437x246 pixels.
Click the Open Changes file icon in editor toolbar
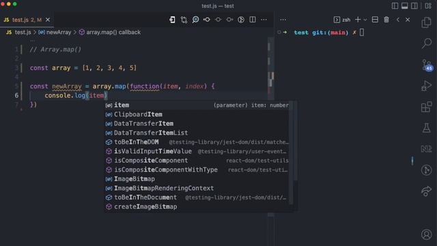click(172, 20)
